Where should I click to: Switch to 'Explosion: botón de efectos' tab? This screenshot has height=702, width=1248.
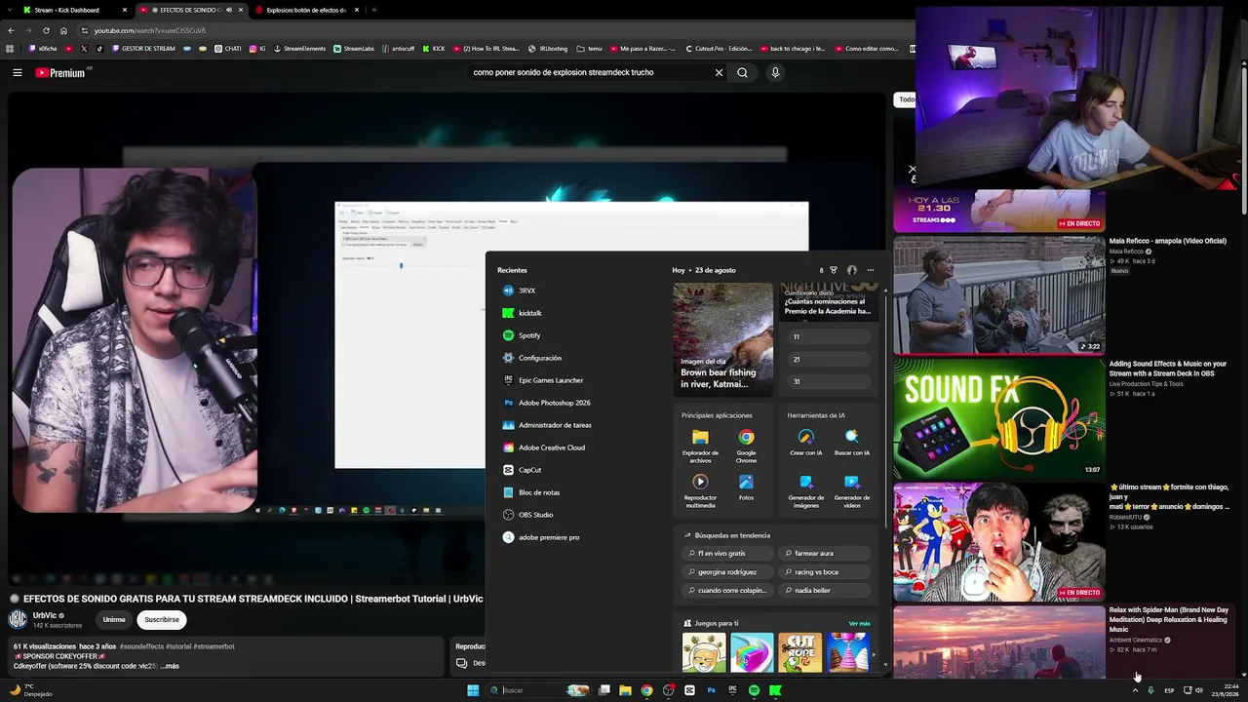click(306, 10)
